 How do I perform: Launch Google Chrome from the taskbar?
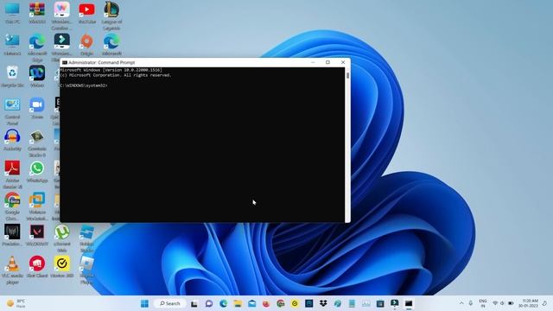point(280,303)
